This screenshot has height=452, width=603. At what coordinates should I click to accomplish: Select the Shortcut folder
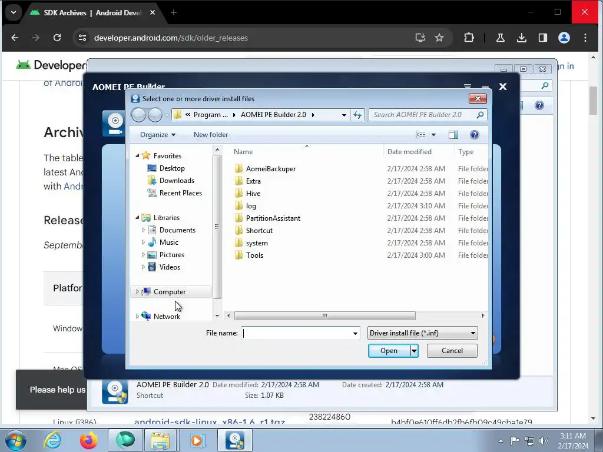259,231
